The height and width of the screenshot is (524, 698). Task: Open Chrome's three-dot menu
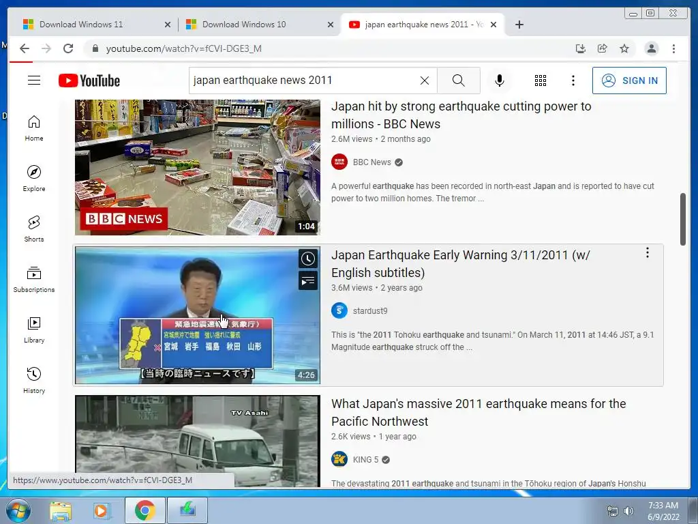(x=673, y=48)
